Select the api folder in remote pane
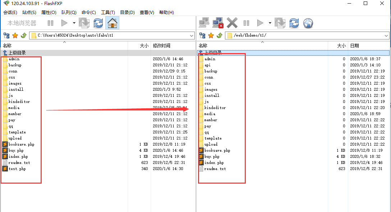This screenshot has height=212, width=391. click(x=207, y=65)
